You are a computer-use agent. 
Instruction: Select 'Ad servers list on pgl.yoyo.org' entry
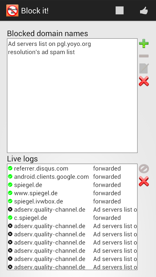click(x=72, y=44)
